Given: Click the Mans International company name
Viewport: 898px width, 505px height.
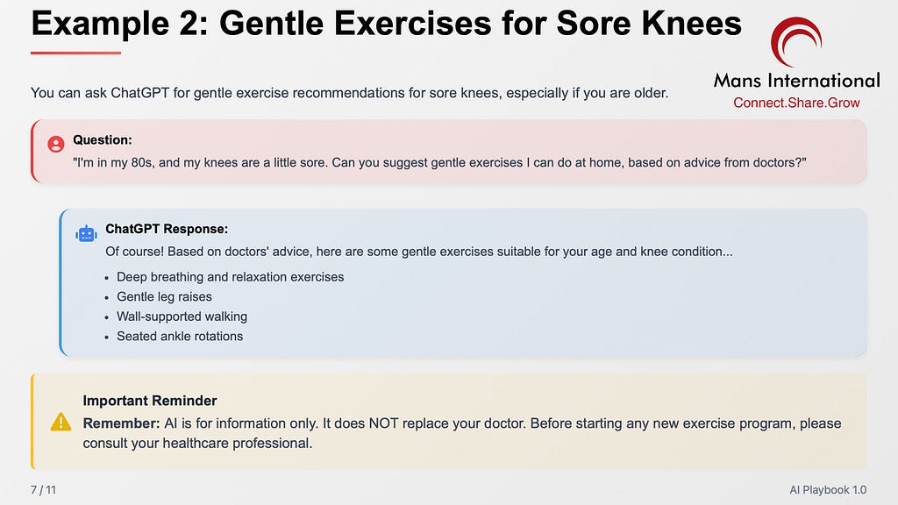Looking at the screenshot, I should (796, 80).
